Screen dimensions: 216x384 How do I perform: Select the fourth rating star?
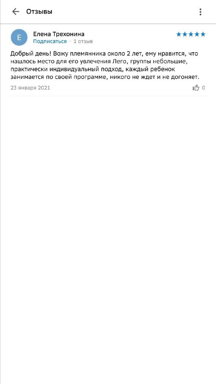pos(197,34)
